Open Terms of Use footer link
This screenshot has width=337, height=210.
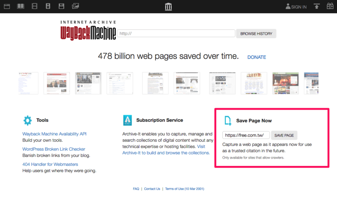click(x=185, y=189)
